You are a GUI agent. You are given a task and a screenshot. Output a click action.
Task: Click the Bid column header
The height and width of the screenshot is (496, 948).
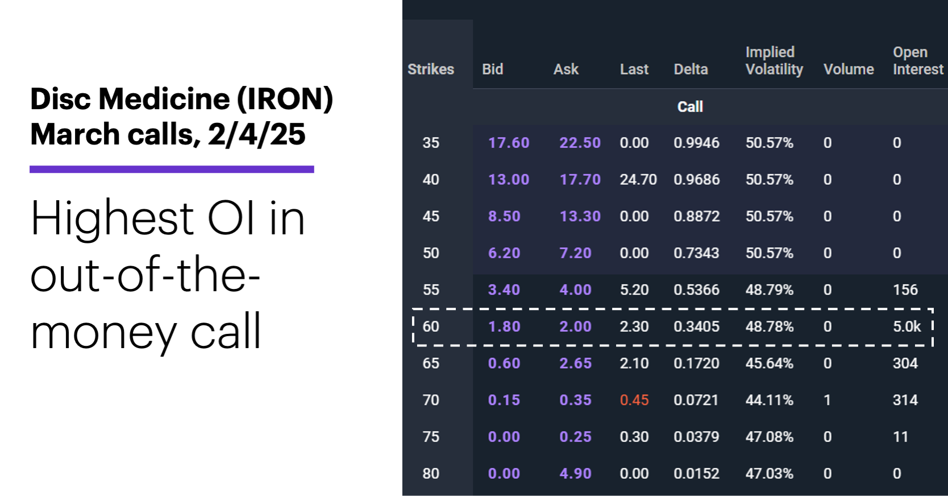(x=493, y=69)
